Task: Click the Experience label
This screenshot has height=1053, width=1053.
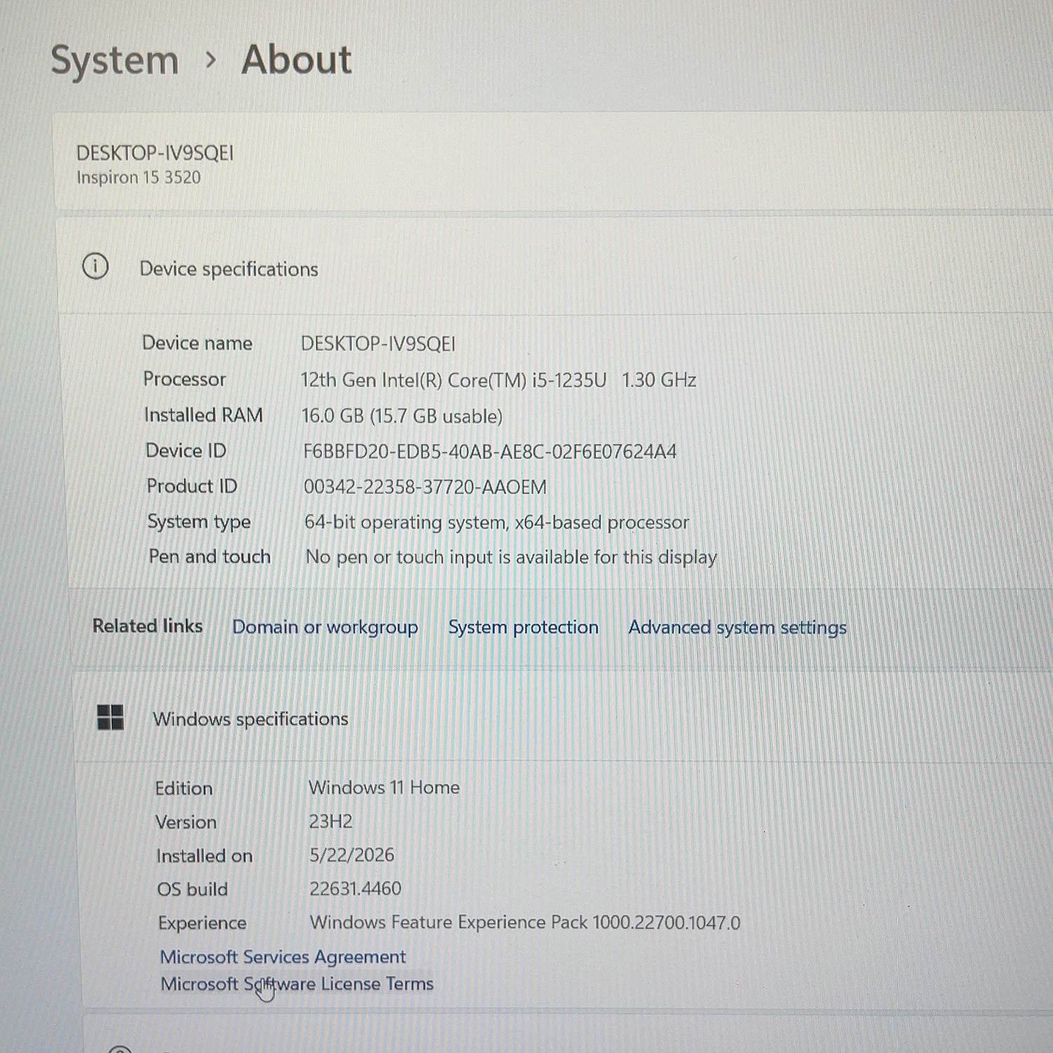Action: click(x=202, y=922)
